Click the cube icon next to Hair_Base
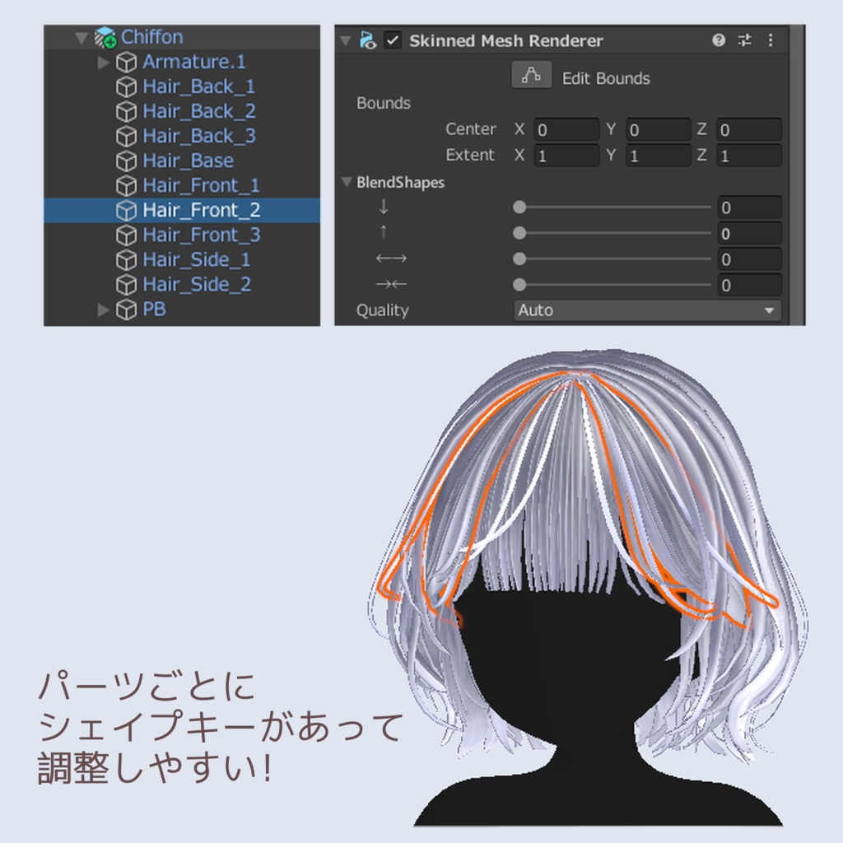This screenshot has height=843, width=843. pos(127,160)
